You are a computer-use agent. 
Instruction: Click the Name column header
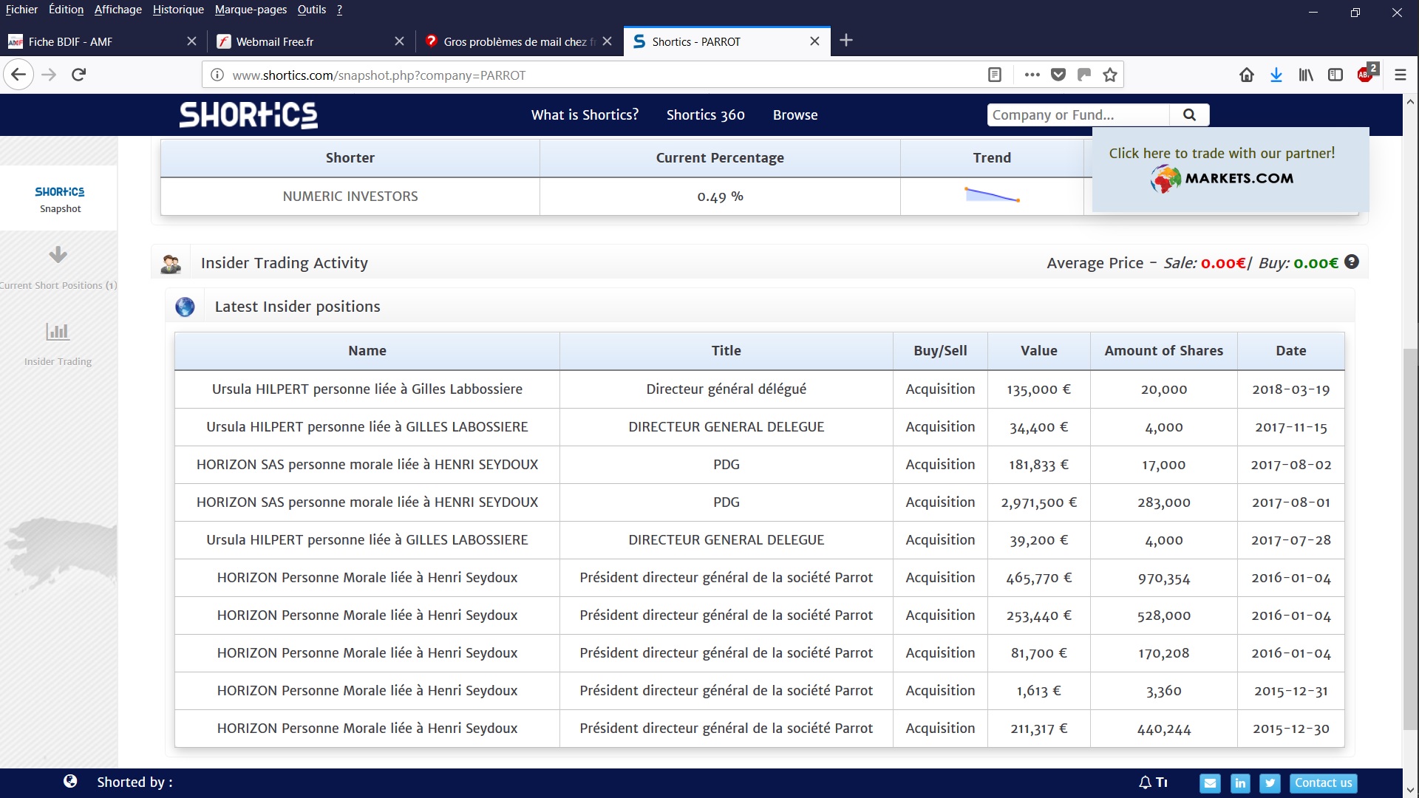pos(367,351)
